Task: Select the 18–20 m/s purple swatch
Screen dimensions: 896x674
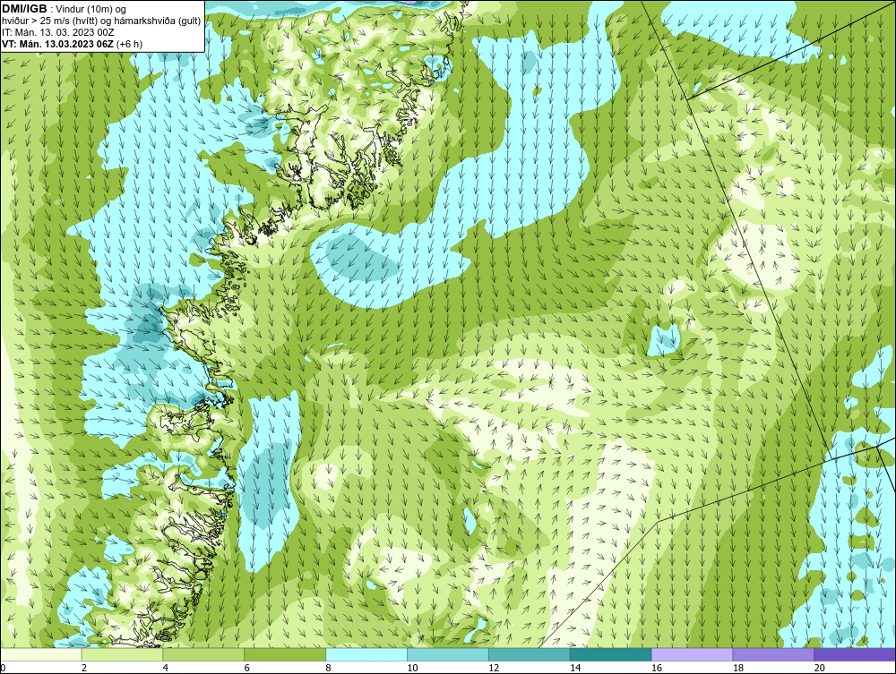Action: point(774,654)
